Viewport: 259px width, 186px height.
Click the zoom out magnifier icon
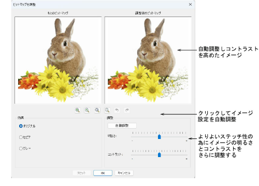click(87, 110)
